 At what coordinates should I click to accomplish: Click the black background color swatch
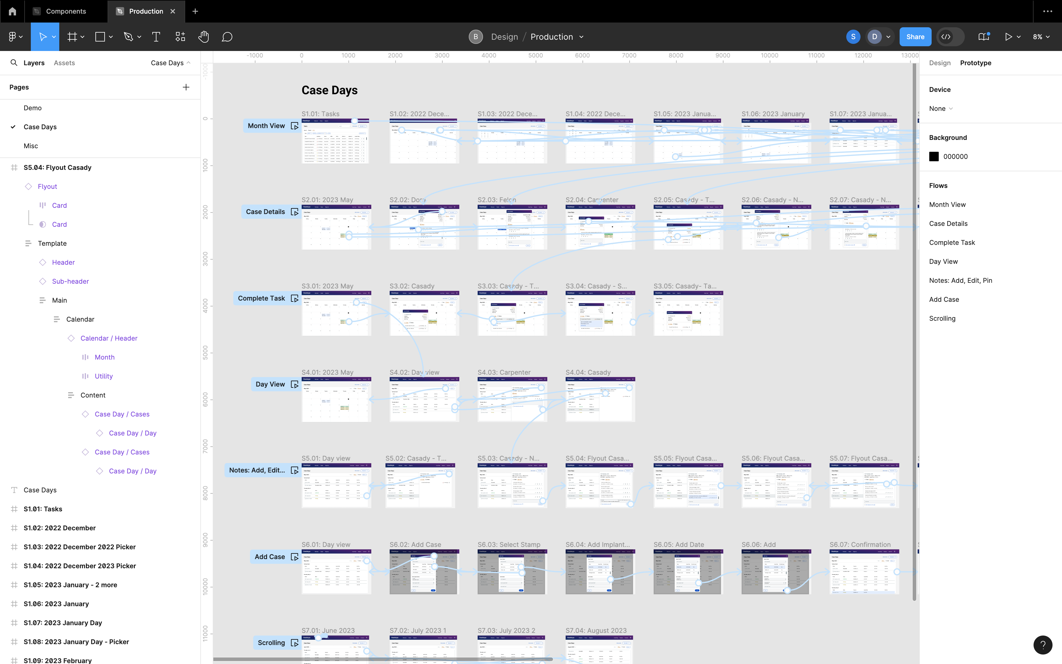934,156
